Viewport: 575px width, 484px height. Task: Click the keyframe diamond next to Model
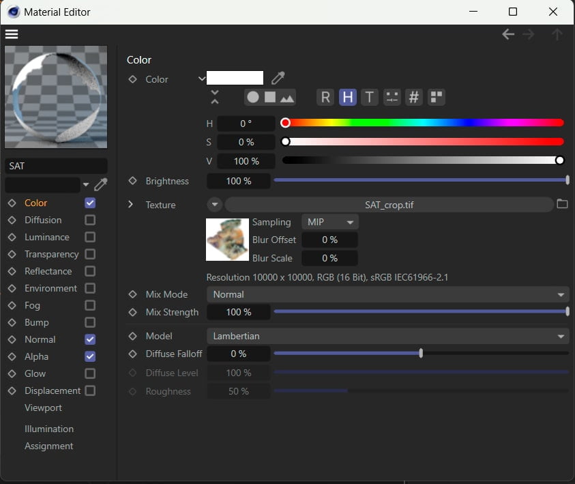pos(132,336)
